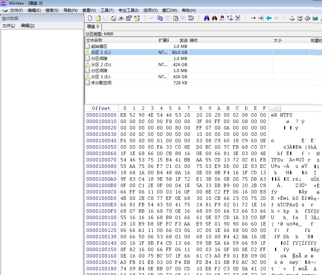Click the Replace Text A-to-B icon
This screenshot has width=322, height=275.
click(230, 18)
